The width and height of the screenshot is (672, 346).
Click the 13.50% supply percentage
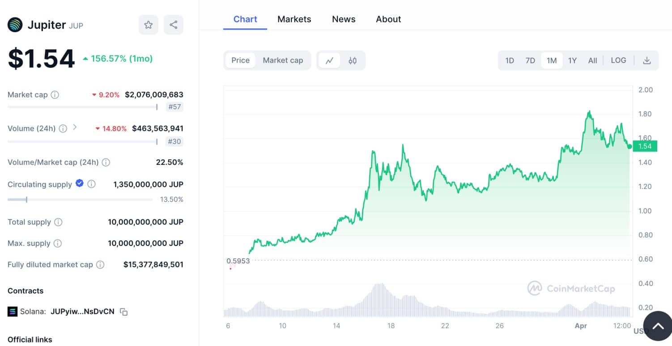point(172,199)
